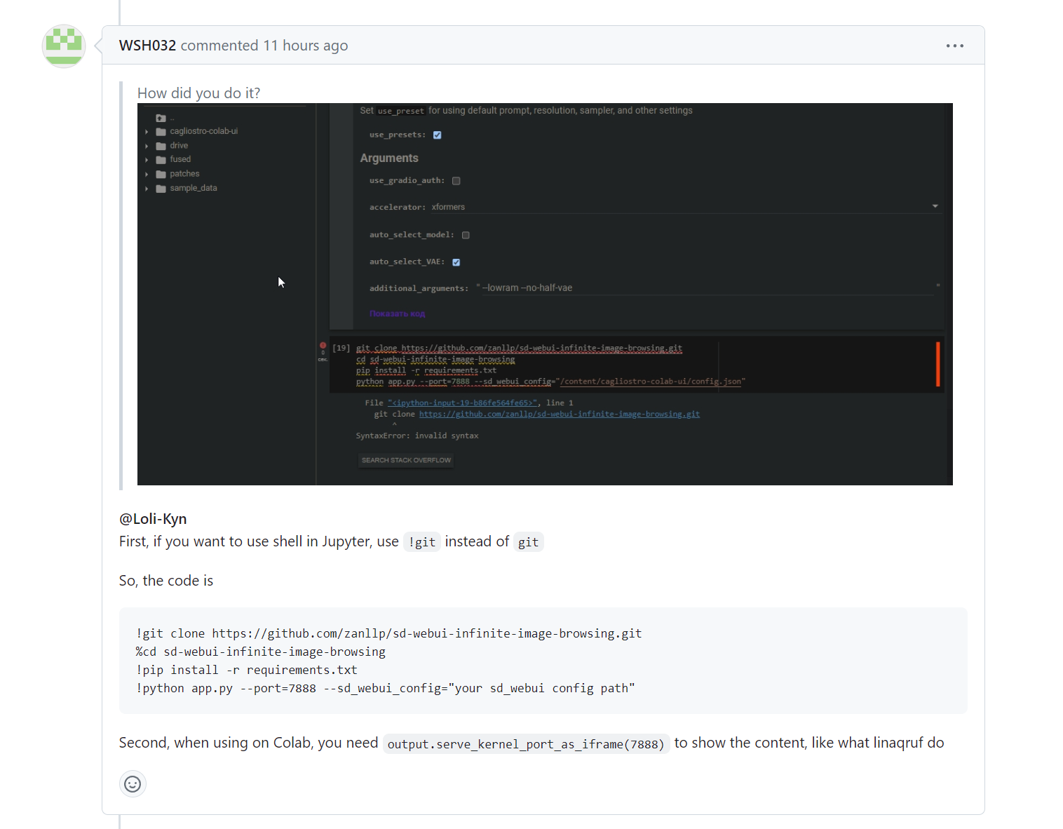Open the embedded Colab screenshot image
The image size is (1063, 829).
(x=545, y=294)
